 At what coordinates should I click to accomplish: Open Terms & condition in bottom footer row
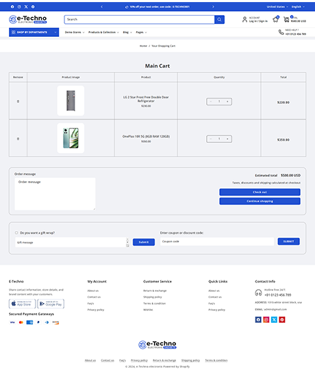pos(216,360)
